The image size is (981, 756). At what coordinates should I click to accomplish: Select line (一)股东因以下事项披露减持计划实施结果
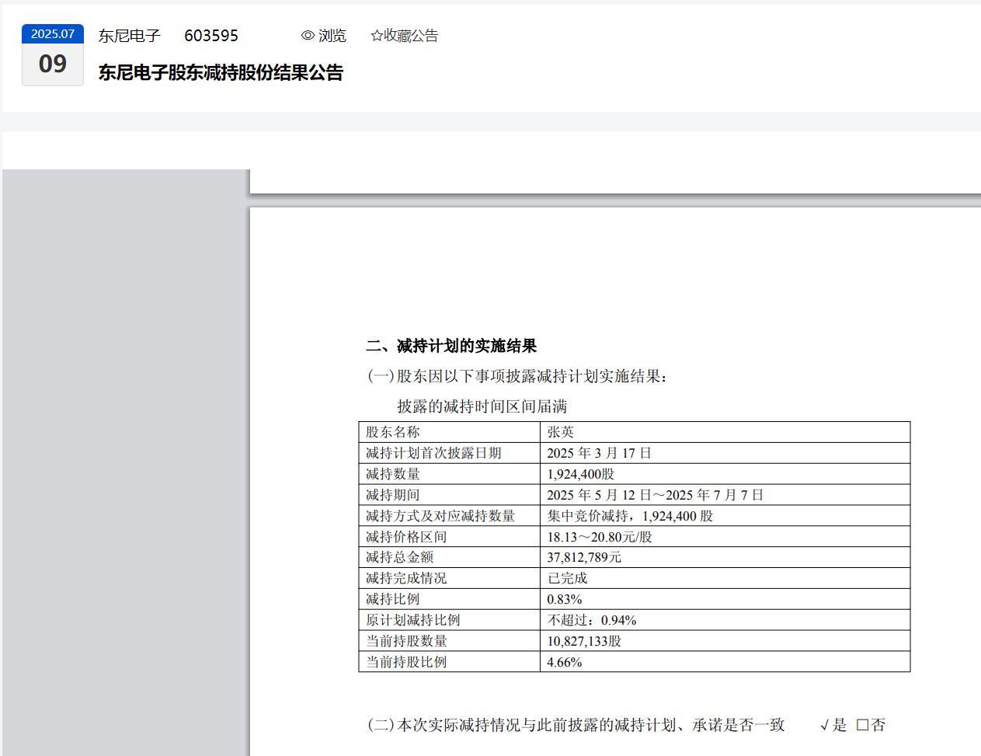tap(517, 376)
